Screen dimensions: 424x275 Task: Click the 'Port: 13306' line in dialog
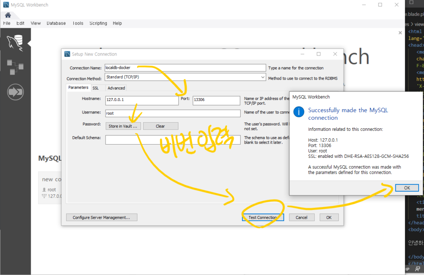coord(320,145)
